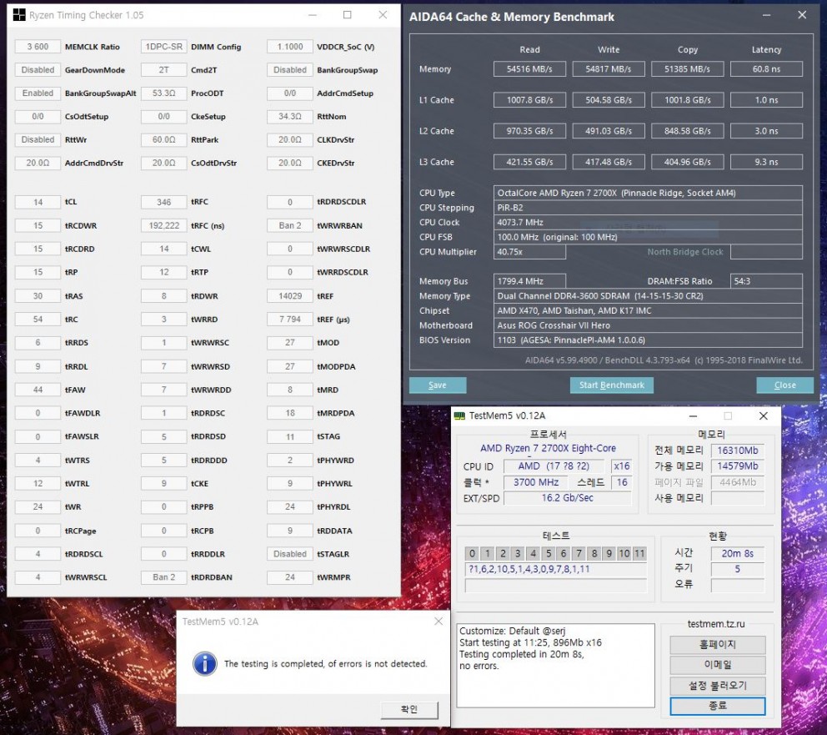Select test box number 5 in TestMem5
This screenshot has width=827, height=735.
click(x=549, y=553)
